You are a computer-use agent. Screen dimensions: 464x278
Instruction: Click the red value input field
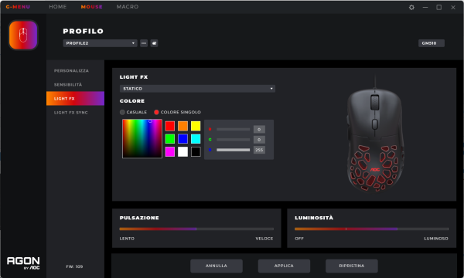(x=259, y=130)
